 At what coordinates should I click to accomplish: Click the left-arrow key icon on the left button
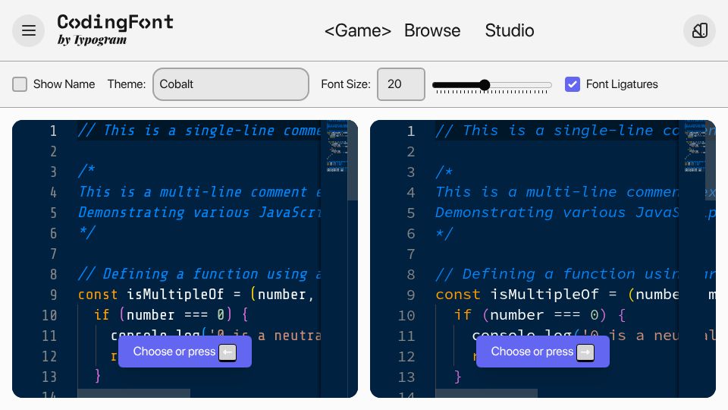click(227, 352)
